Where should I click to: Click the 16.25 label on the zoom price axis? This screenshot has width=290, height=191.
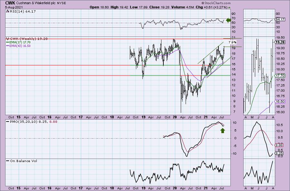point(280,107)
